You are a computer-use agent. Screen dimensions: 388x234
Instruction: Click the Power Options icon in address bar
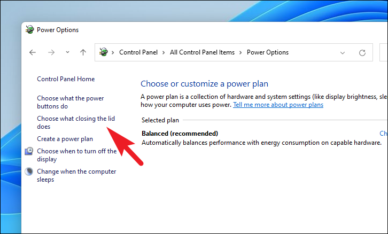104,52
